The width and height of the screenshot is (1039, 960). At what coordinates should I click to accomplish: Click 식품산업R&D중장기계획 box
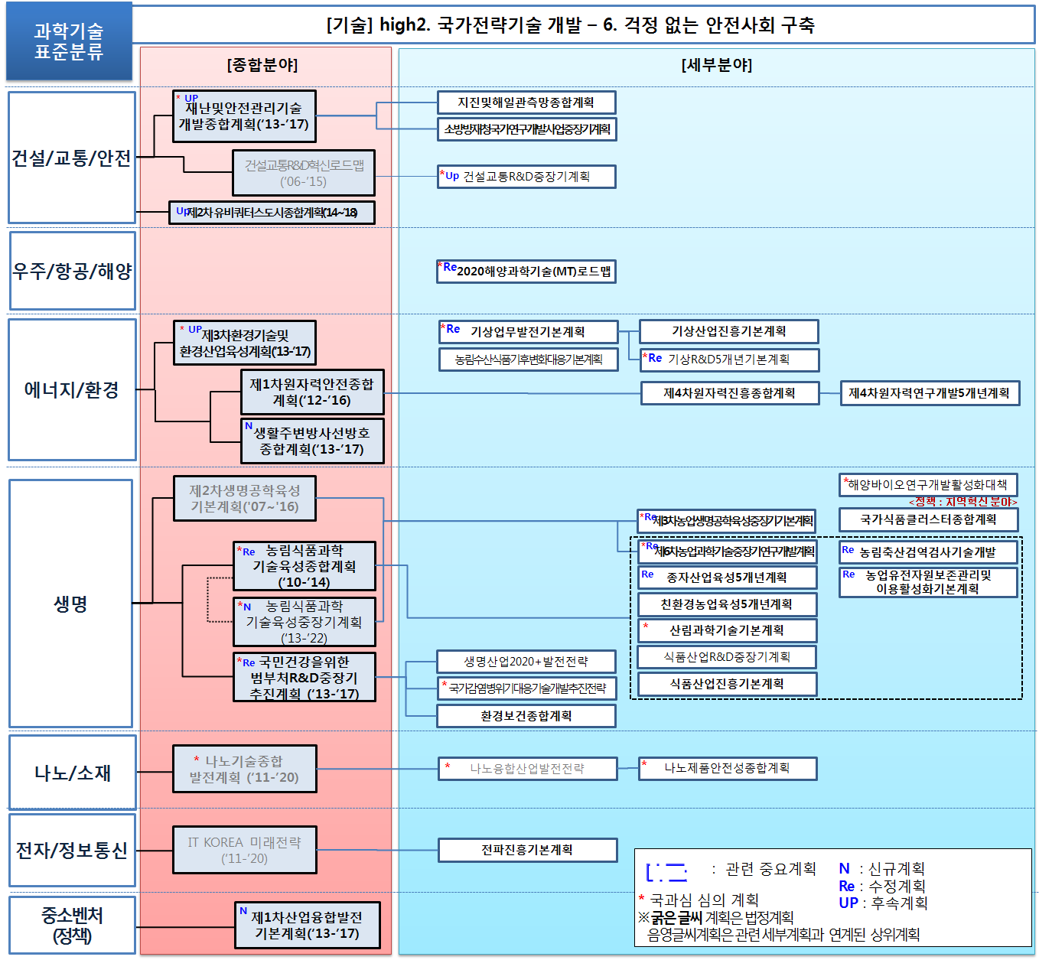[728, 657]
